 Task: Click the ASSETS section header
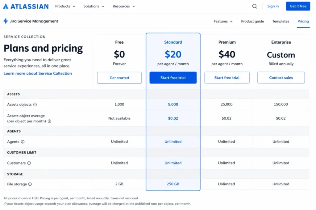pos(14,94)
